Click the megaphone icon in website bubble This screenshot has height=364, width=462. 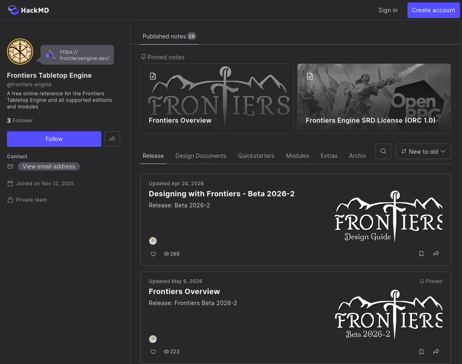click(x=50, y=55)
